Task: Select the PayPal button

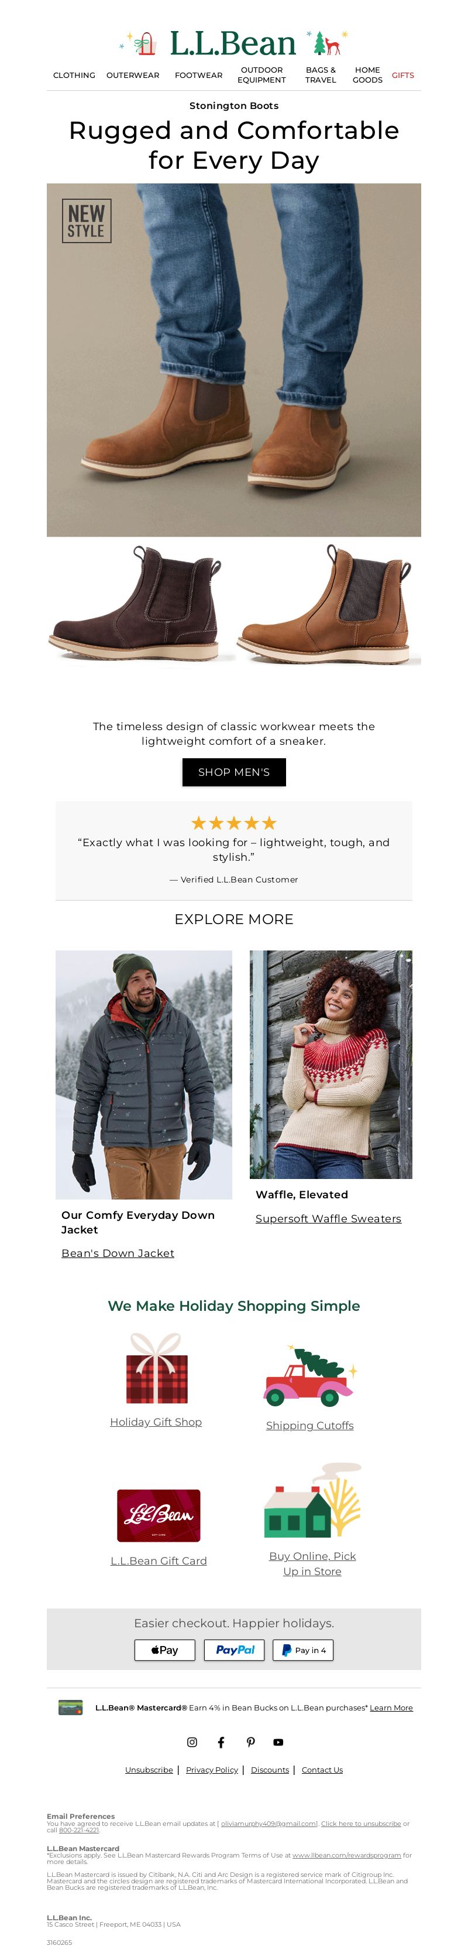Action: (235, 1649)
